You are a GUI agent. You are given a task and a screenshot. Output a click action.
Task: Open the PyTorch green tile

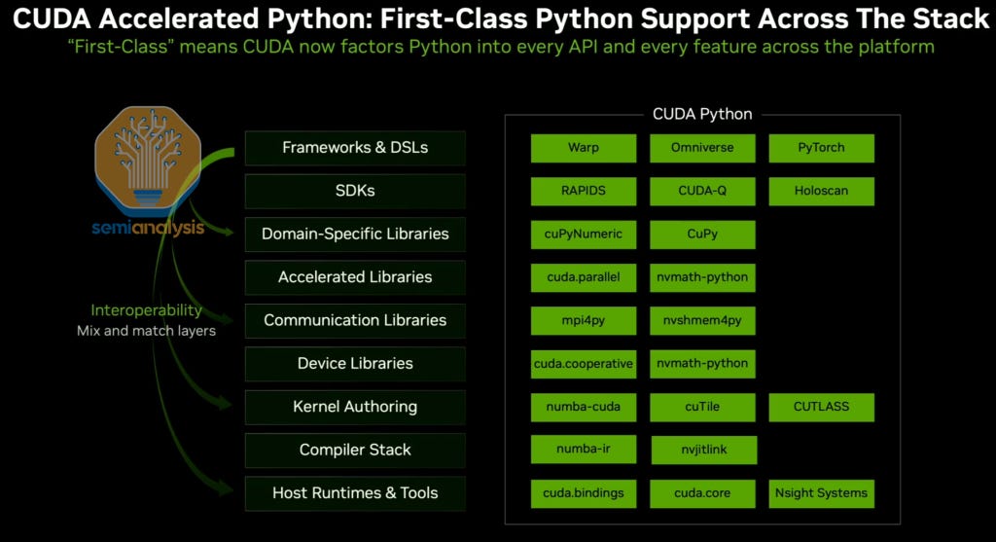(x=821, y=147)
